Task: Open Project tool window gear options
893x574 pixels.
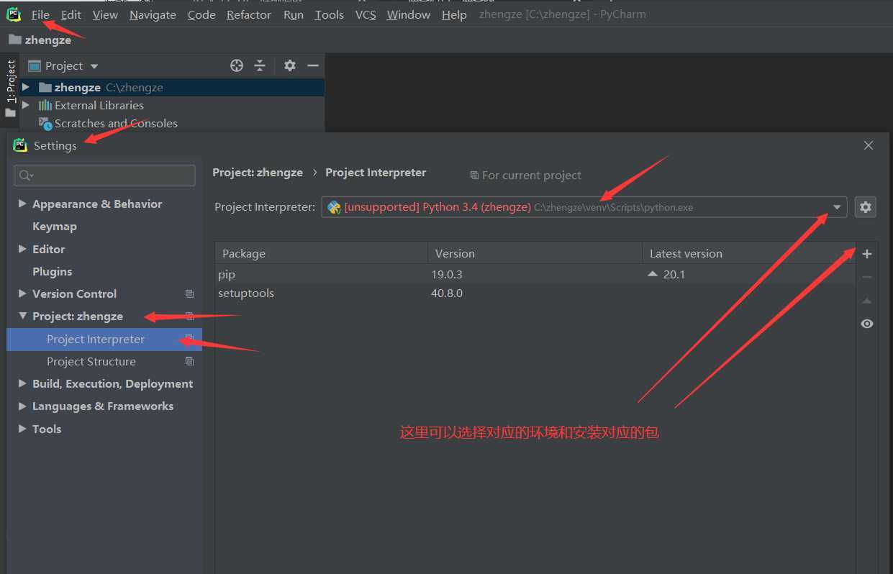Action: click(290, 65)
